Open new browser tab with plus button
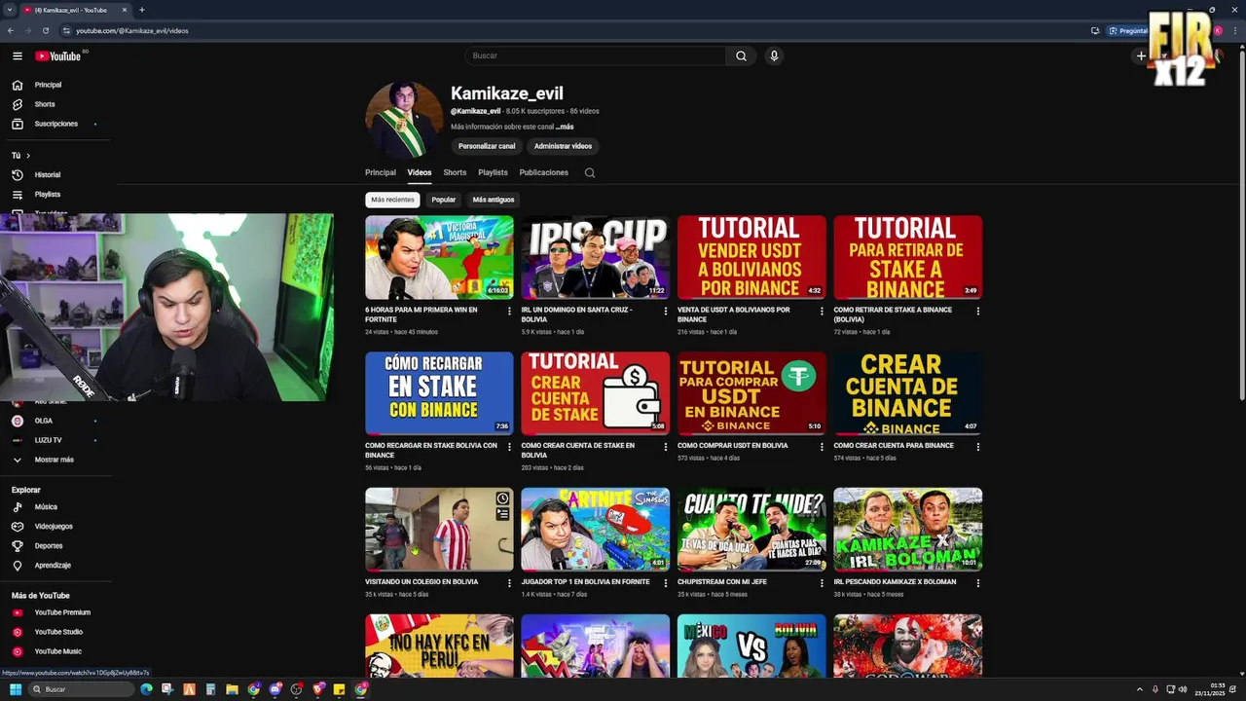The image size is (1246, 701). [x=142, y=10]
